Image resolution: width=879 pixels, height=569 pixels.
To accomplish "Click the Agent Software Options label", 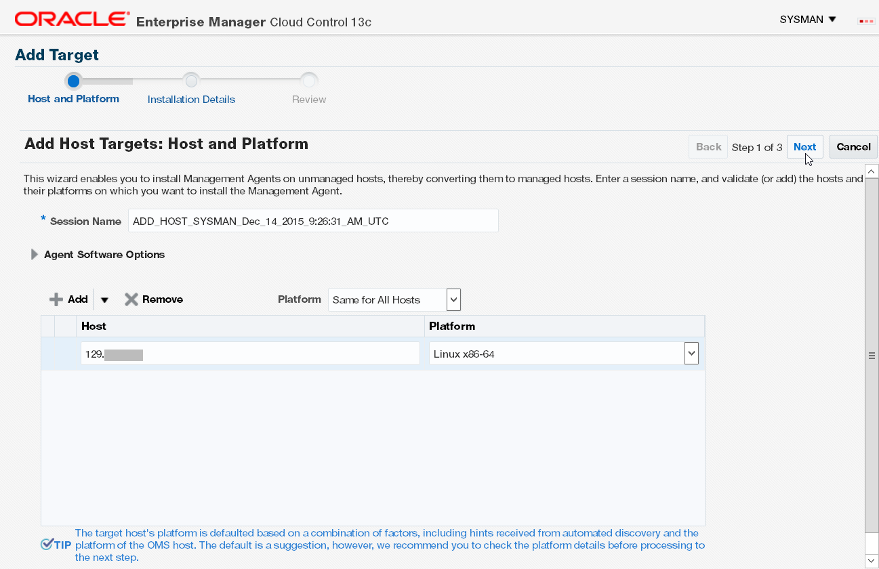I will point(104,255).
